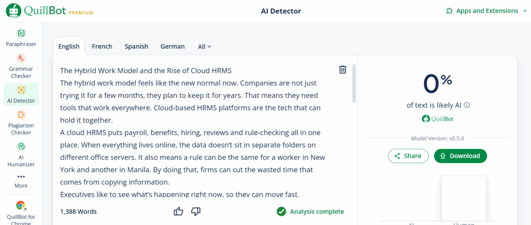Screen dimensions: 531x225
Task: Click the 1,388 Words count
Action: point(78,212)
